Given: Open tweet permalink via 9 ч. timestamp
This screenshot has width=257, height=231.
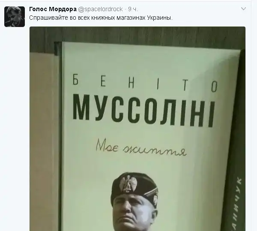Looking at the screenshot, I should (133, 9).
